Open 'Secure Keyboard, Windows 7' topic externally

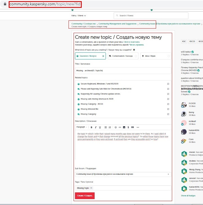(x=168, y=84)
